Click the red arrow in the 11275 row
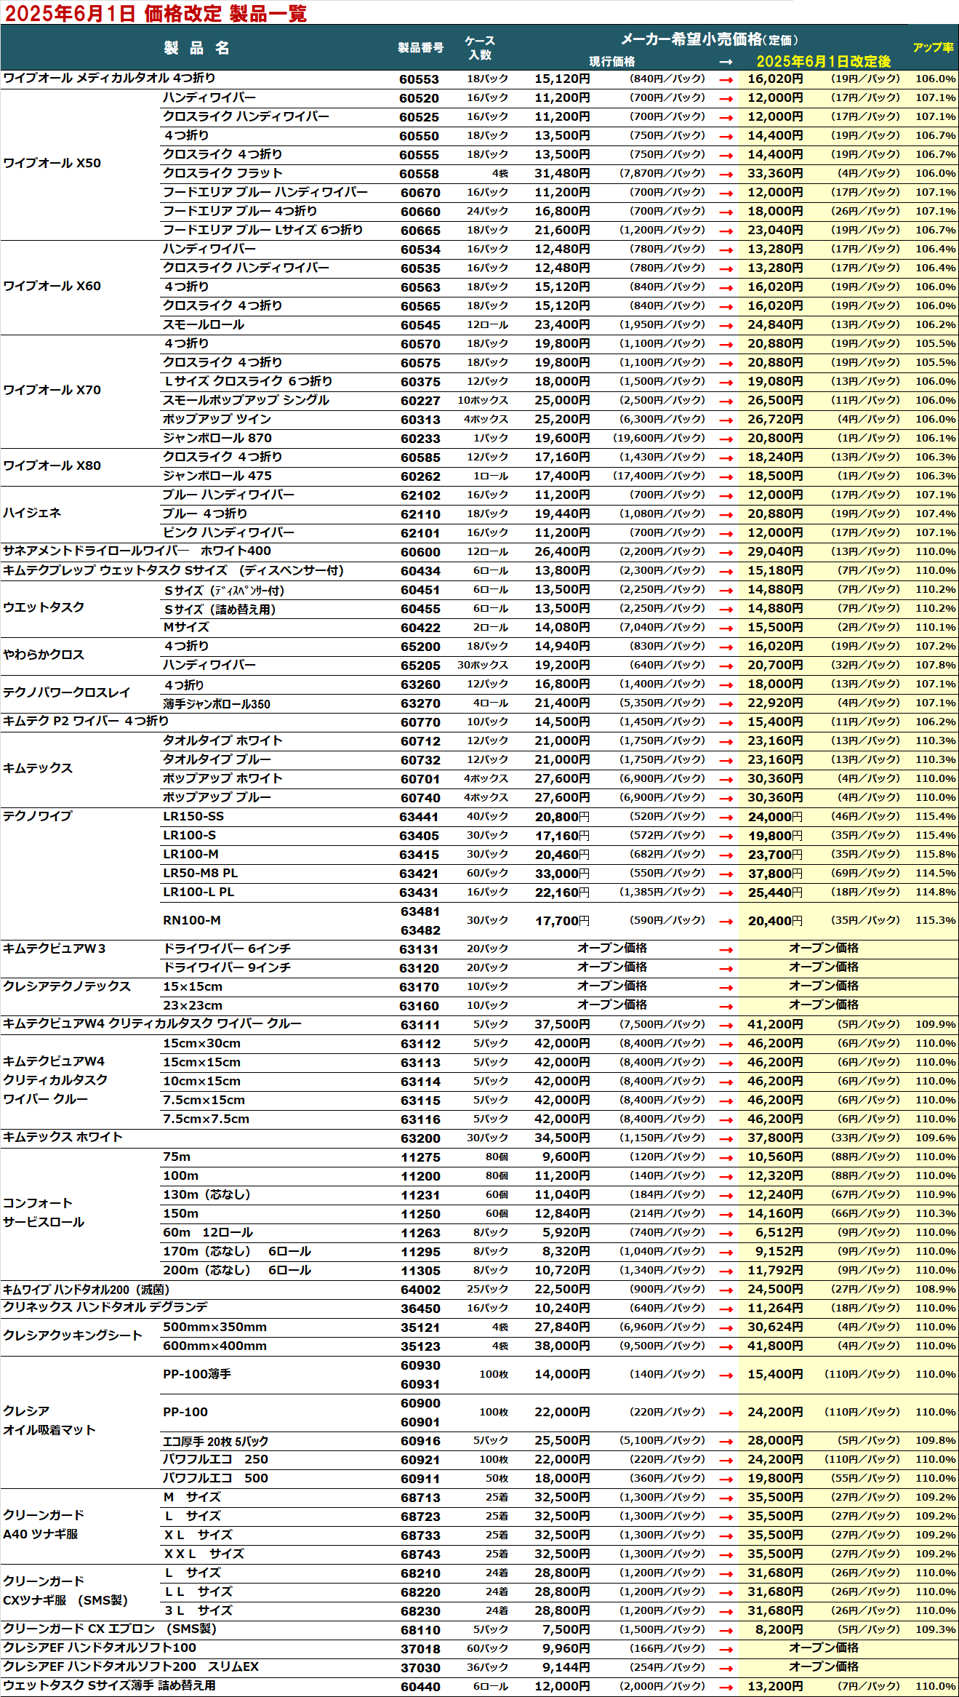Viewport: 959px width, 1697px height. pos(725,1158)
